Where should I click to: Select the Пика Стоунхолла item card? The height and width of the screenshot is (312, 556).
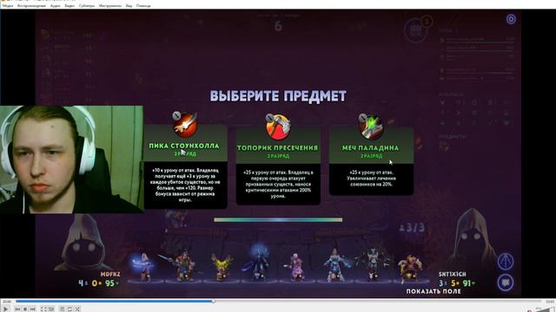[185, 166]
